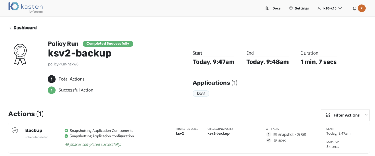Click the spec artifact gear icon
Image resolution: width=375 pixels, height=156 pixels.
click(275, 140)
